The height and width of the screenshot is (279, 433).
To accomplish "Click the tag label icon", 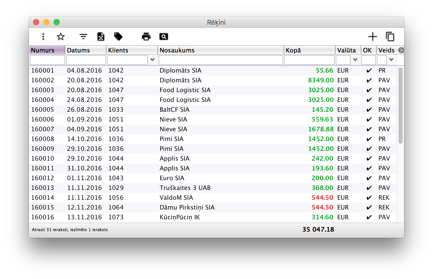I will coord(118,37).
